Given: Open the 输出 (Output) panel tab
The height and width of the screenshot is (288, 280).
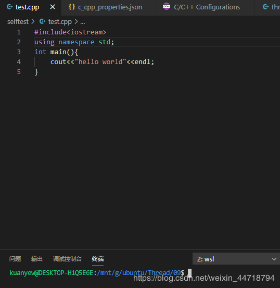Looking at the screenshot, I should pos(37,259).
